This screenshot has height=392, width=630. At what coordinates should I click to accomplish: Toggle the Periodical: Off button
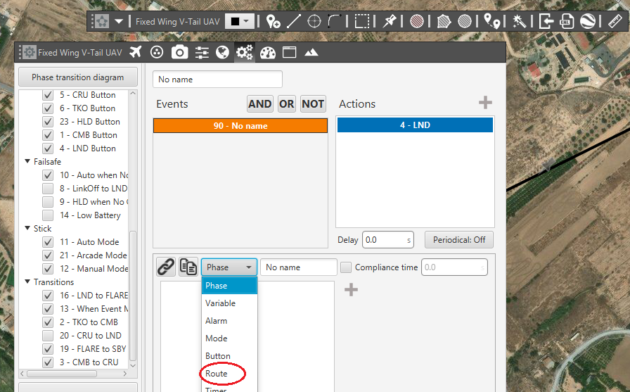pyautogui.click(x=459, y=239)
